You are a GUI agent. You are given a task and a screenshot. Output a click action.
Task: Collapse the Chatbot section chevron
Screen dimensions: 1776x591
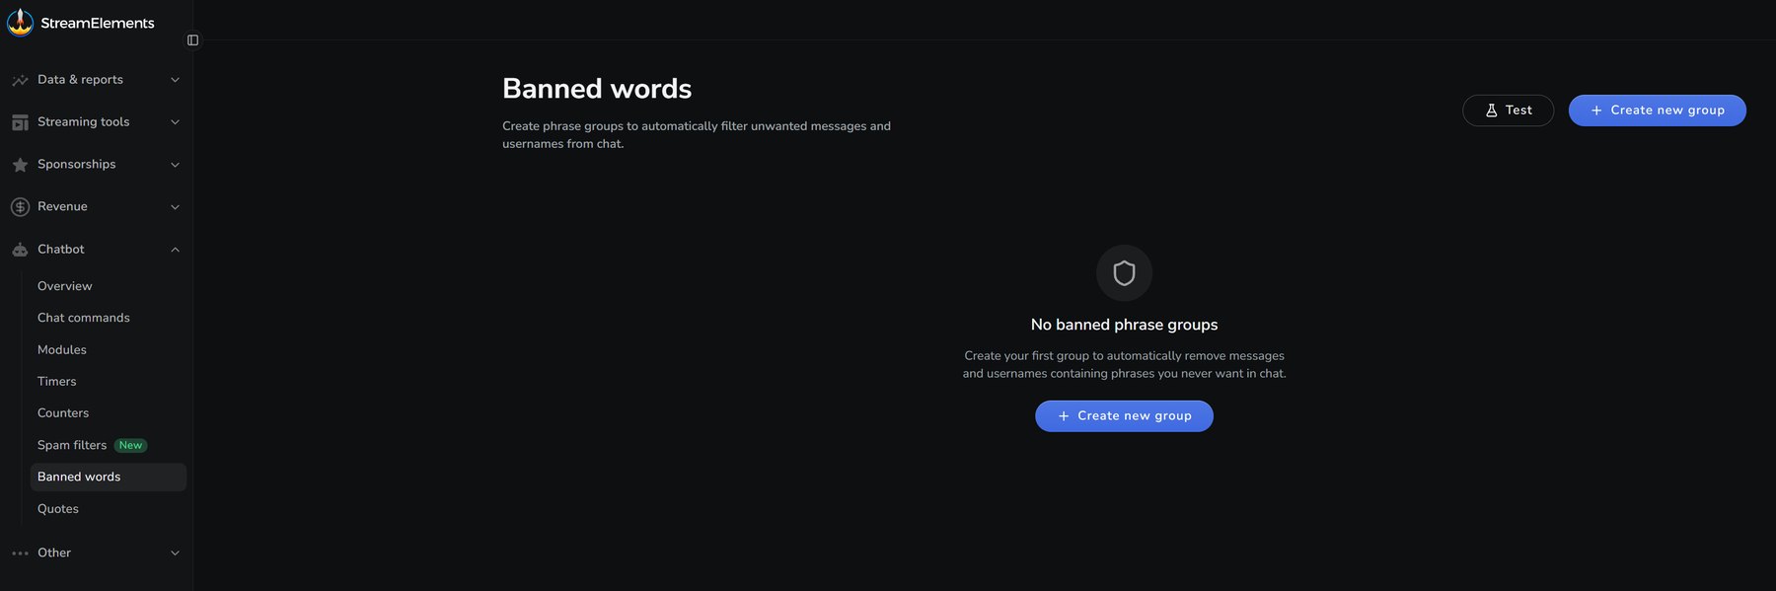pyautogui.click(x=175, y=250)
